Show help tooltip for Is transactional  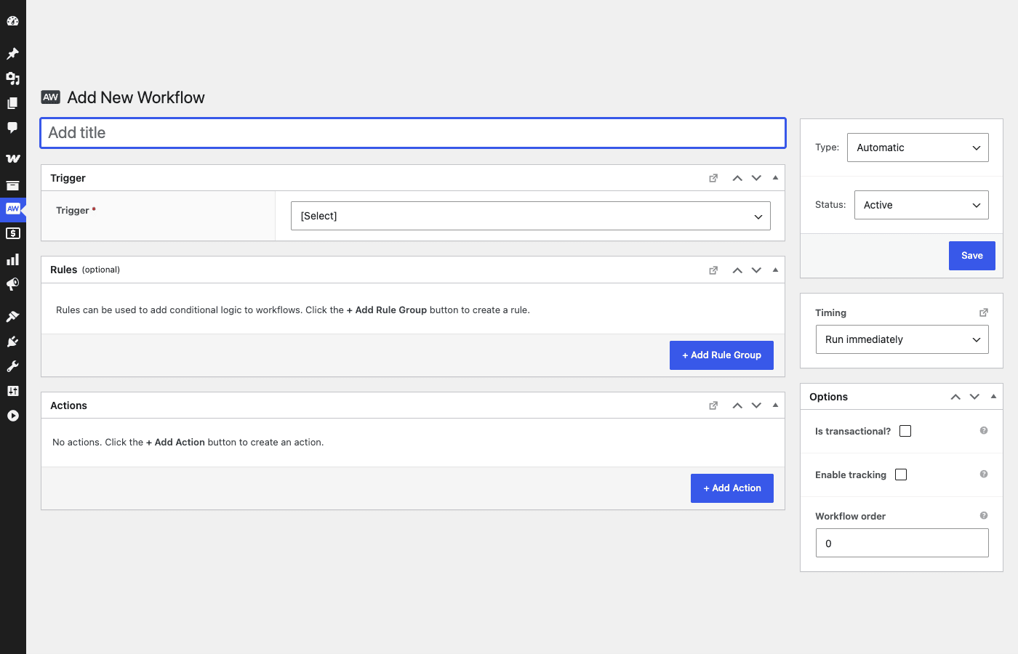tap(984, 430)
